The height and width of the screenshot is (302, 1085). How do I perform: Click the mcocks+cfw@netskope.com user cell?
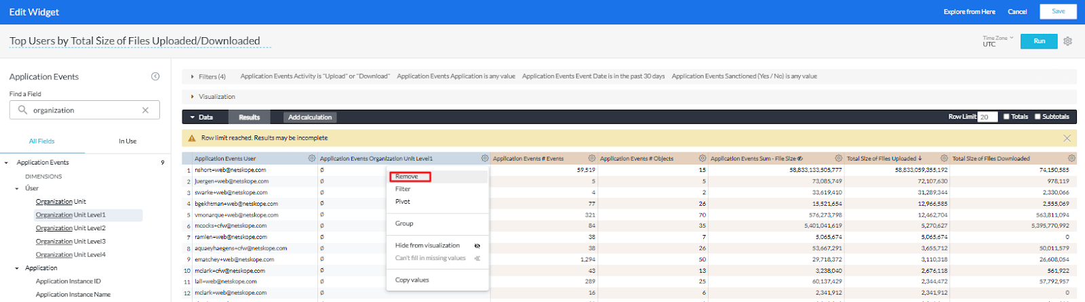click(231, 225)
